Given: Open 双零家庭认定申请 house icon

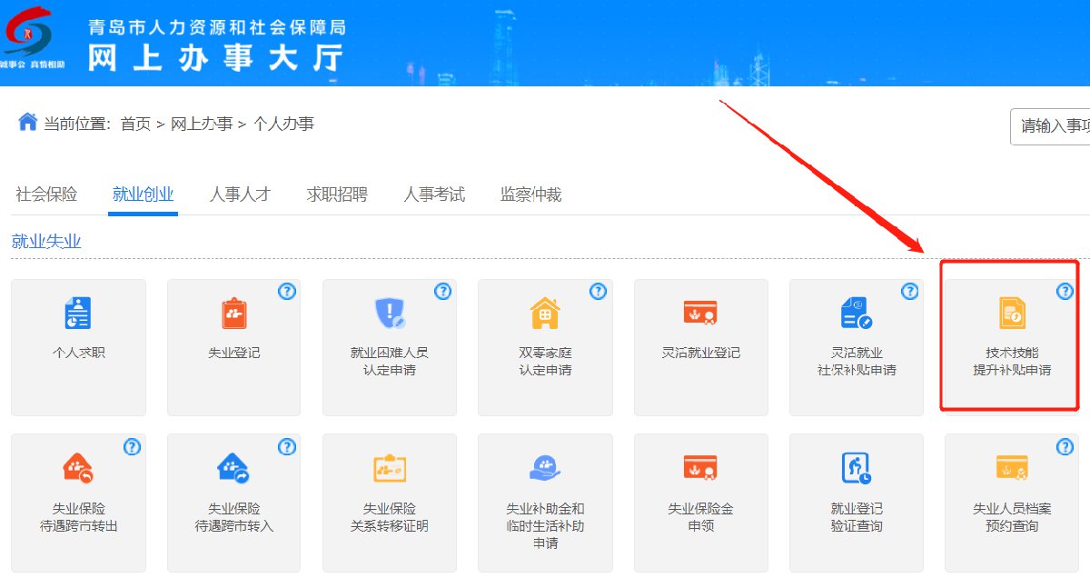Looking at the screenshot, I should (x=545, y=314).
